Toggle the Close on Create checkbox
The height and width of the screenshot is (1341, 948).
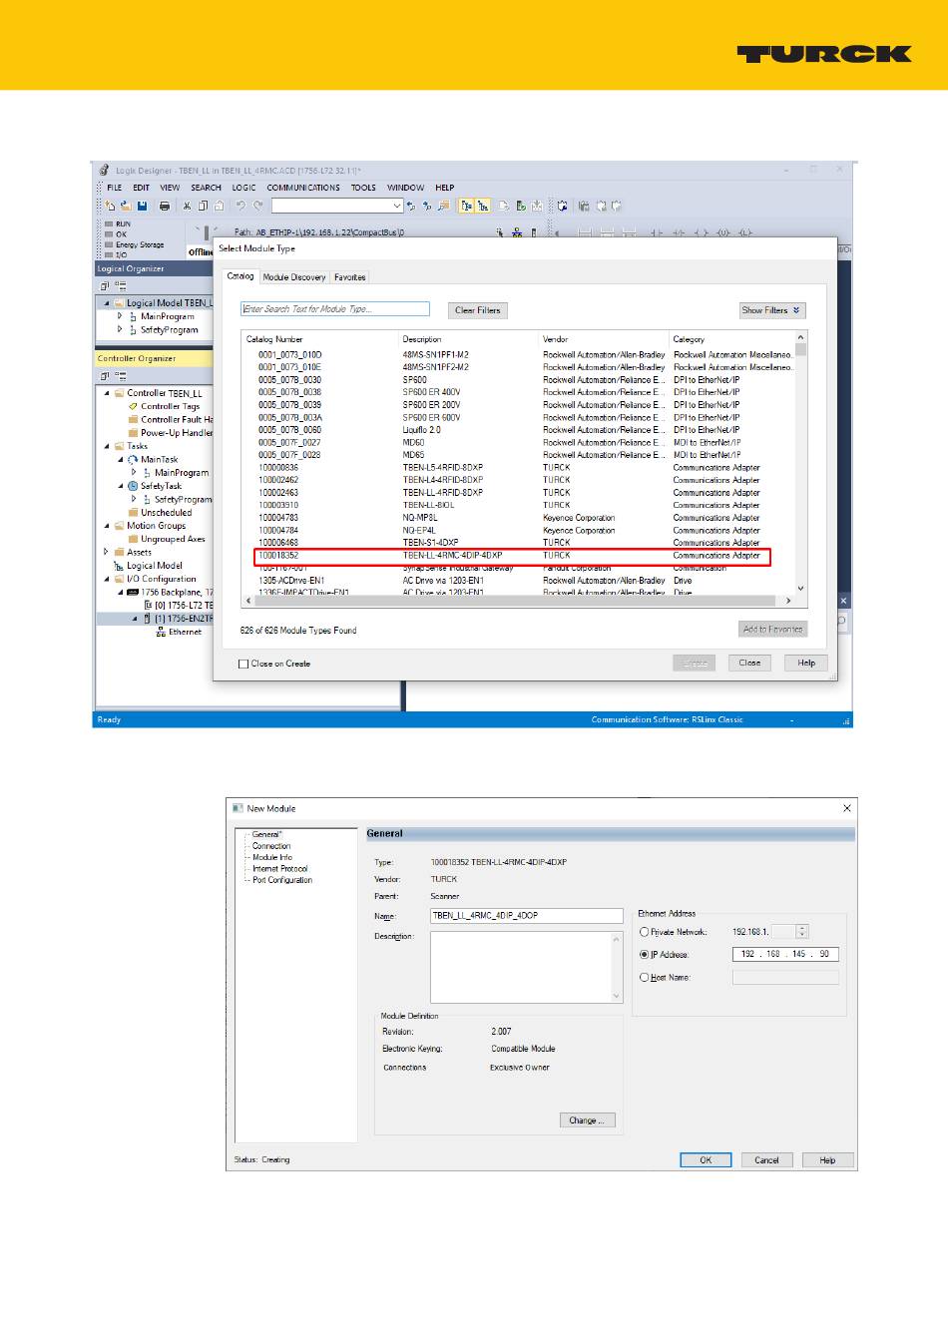tap(243, 664)
